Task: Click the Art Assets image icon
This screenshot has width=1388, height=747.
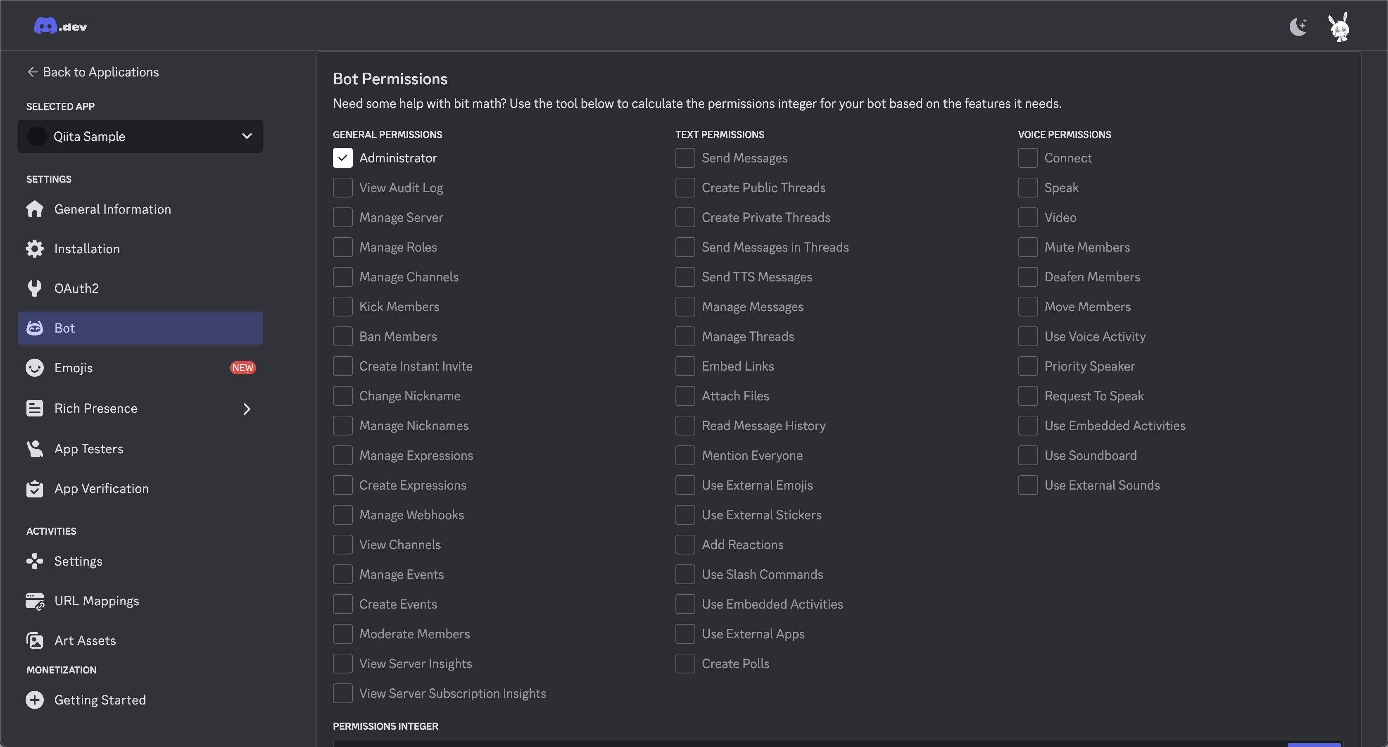Action: (x=34, y=640)
